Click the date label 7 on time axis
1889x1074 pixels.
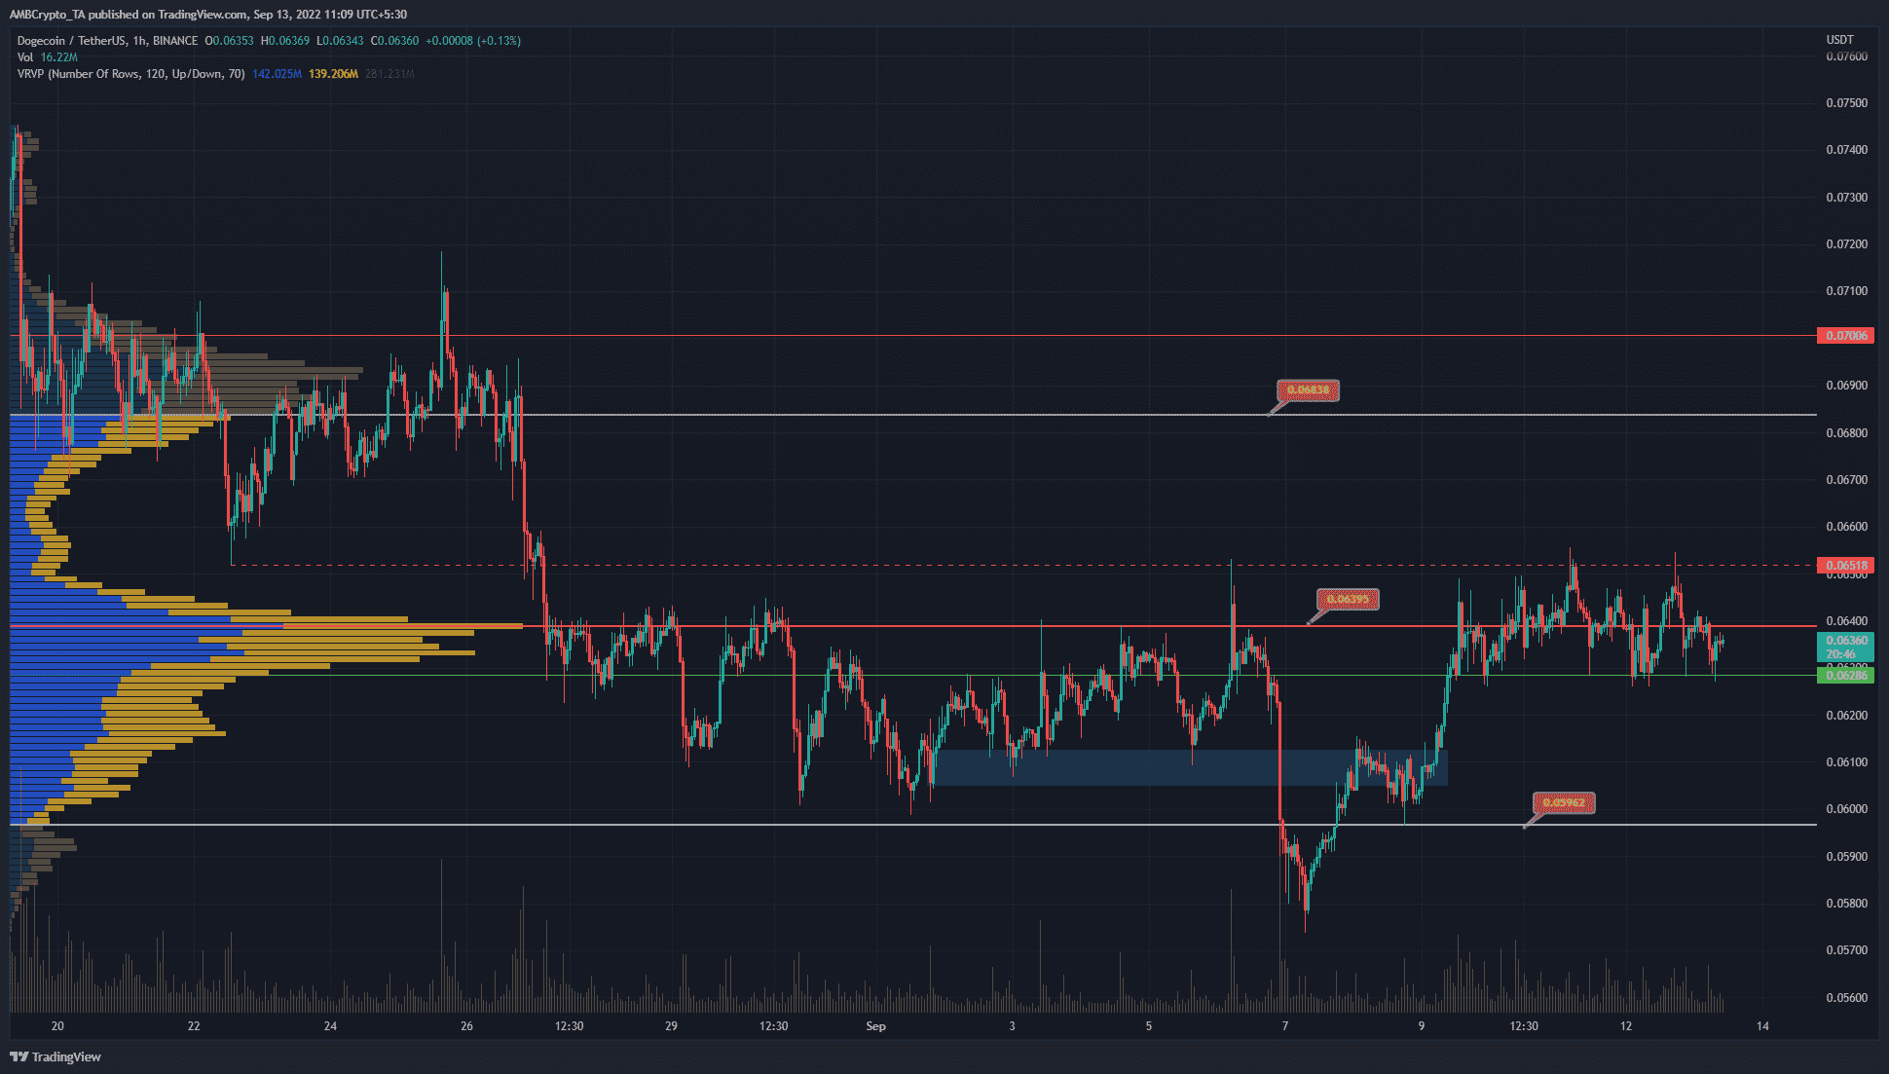[x=1284, y=1026]
